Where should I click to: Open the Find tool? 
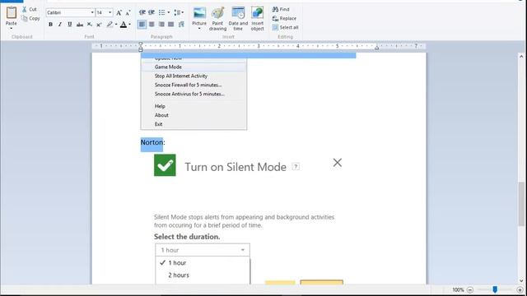[x=281, y=9]
